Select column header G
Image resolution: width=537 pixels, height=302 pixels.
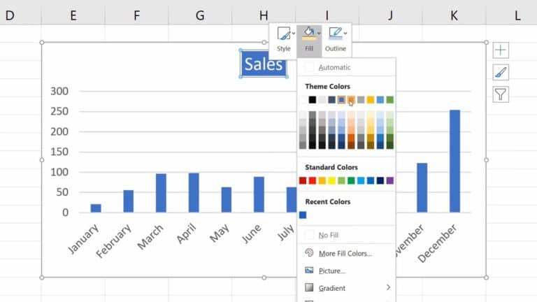200,15
